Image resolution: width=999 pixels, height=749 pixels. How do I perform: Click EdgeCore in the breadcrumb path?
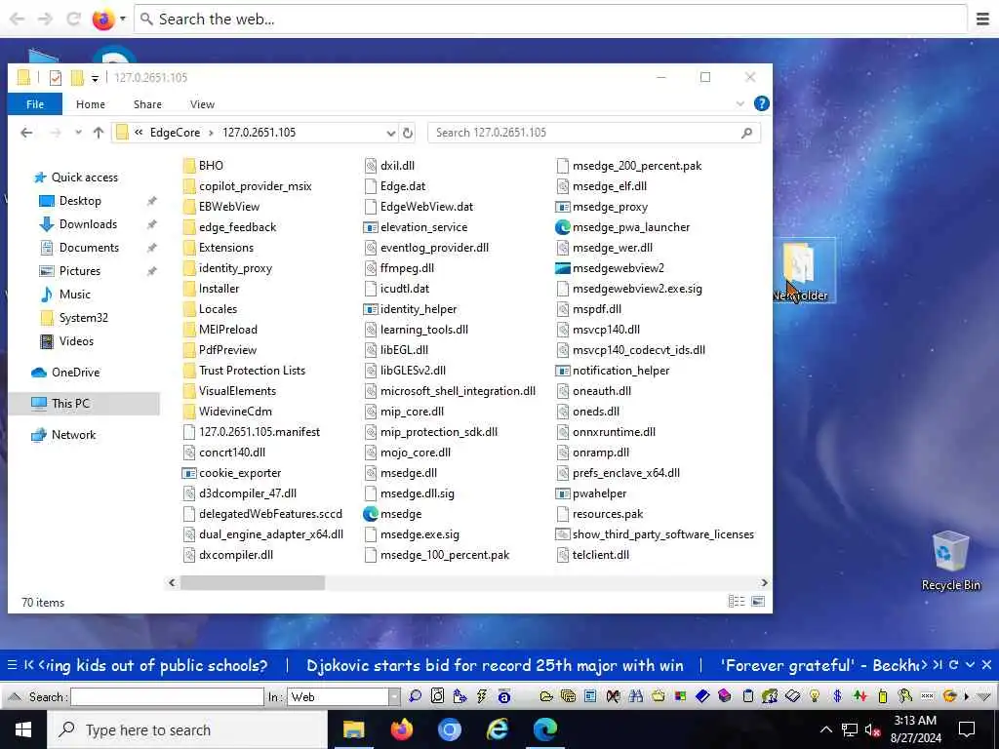coord(175,133)
